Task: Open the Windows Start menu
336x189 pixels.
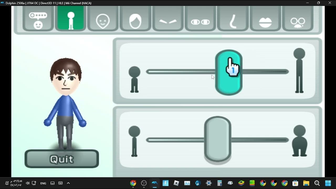Action: 328,183
